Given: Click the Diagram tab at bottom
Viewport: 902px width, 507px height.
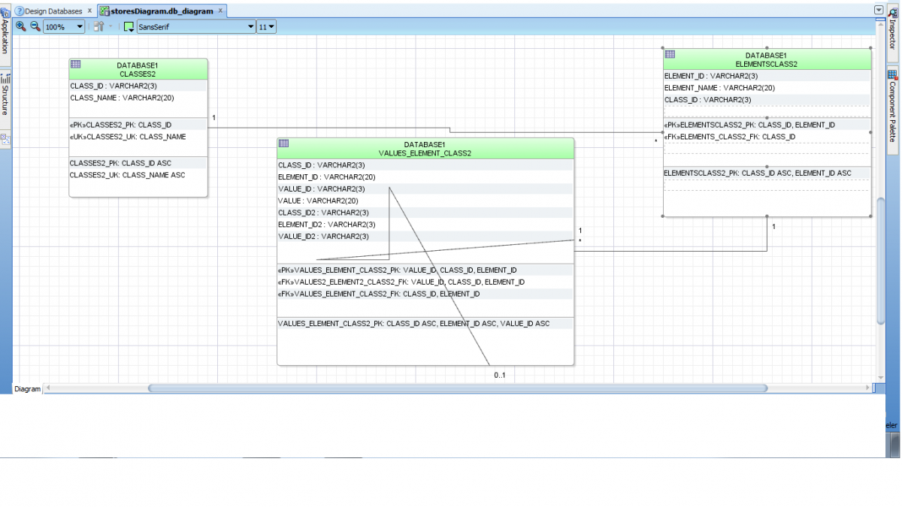Looking at the screenshot, I should 27,389.
